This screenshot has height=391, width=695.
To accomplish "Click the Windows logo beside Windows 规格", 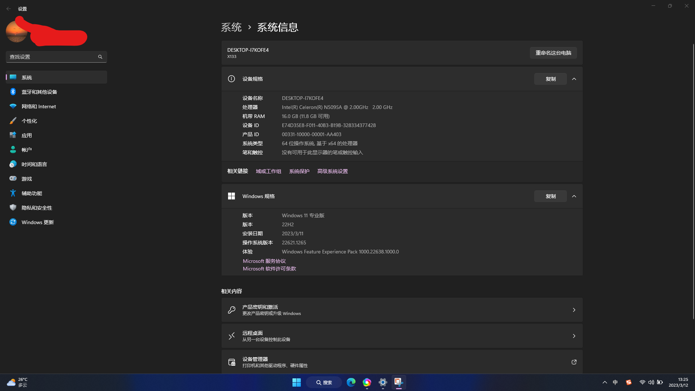I will [231, 196].
